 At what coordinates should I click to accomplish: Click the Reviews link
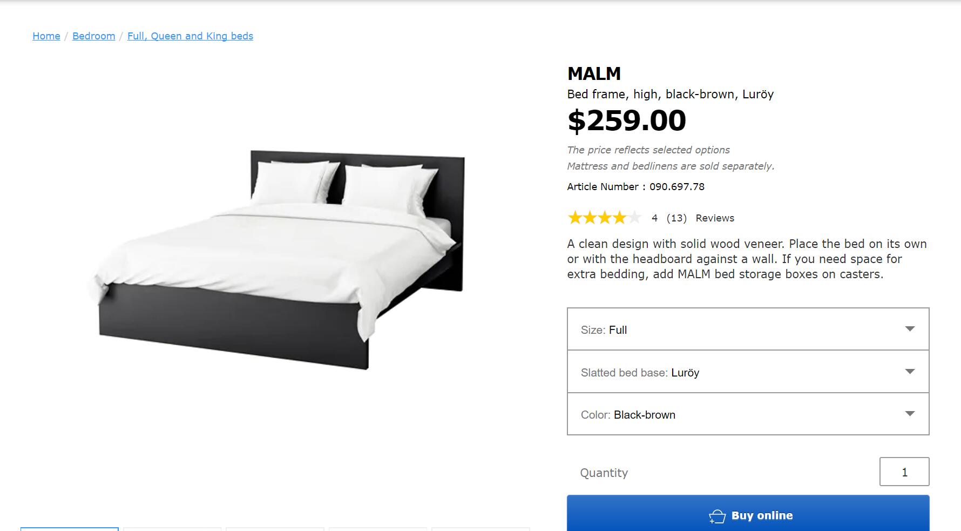pyautogui.click(x=715, y=218)
